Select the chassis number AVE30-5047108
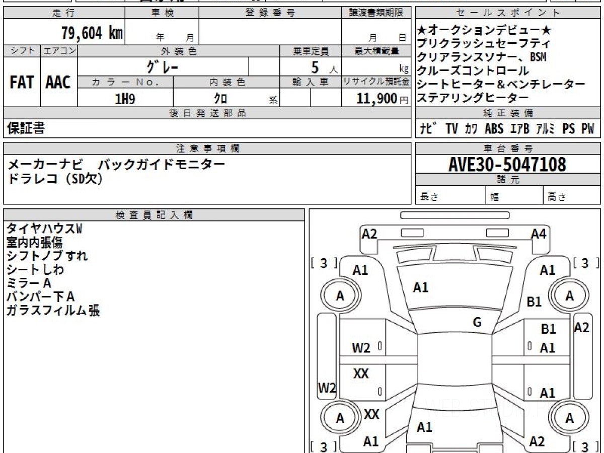 [507, 164]
